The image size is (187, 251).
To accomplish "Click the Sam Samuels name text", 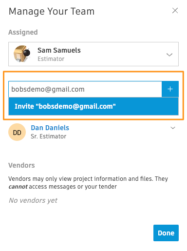I will pyautogui.click(x=59, y=50).
